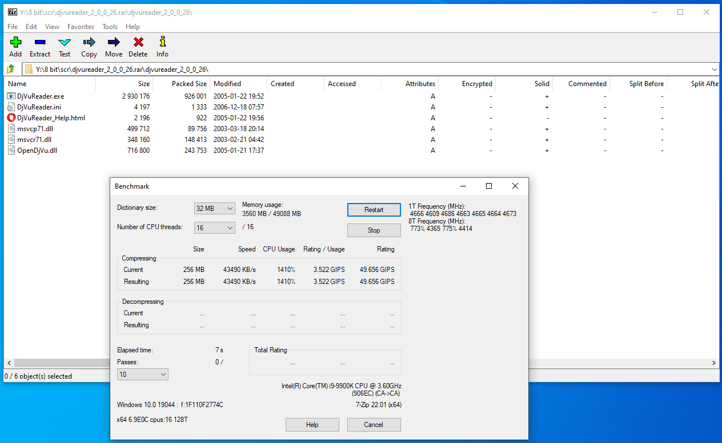Select the OpenDjVu.dll file name

37,151
